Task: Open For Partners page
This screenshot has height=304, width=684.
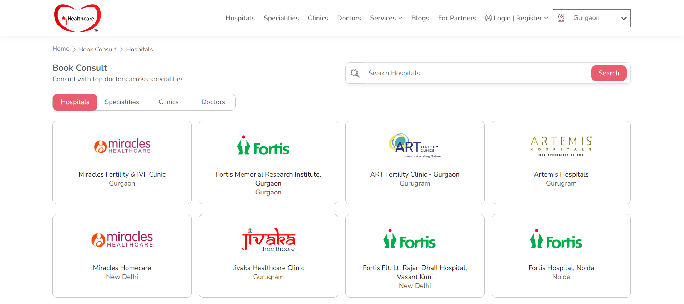Action: point(457,18)
